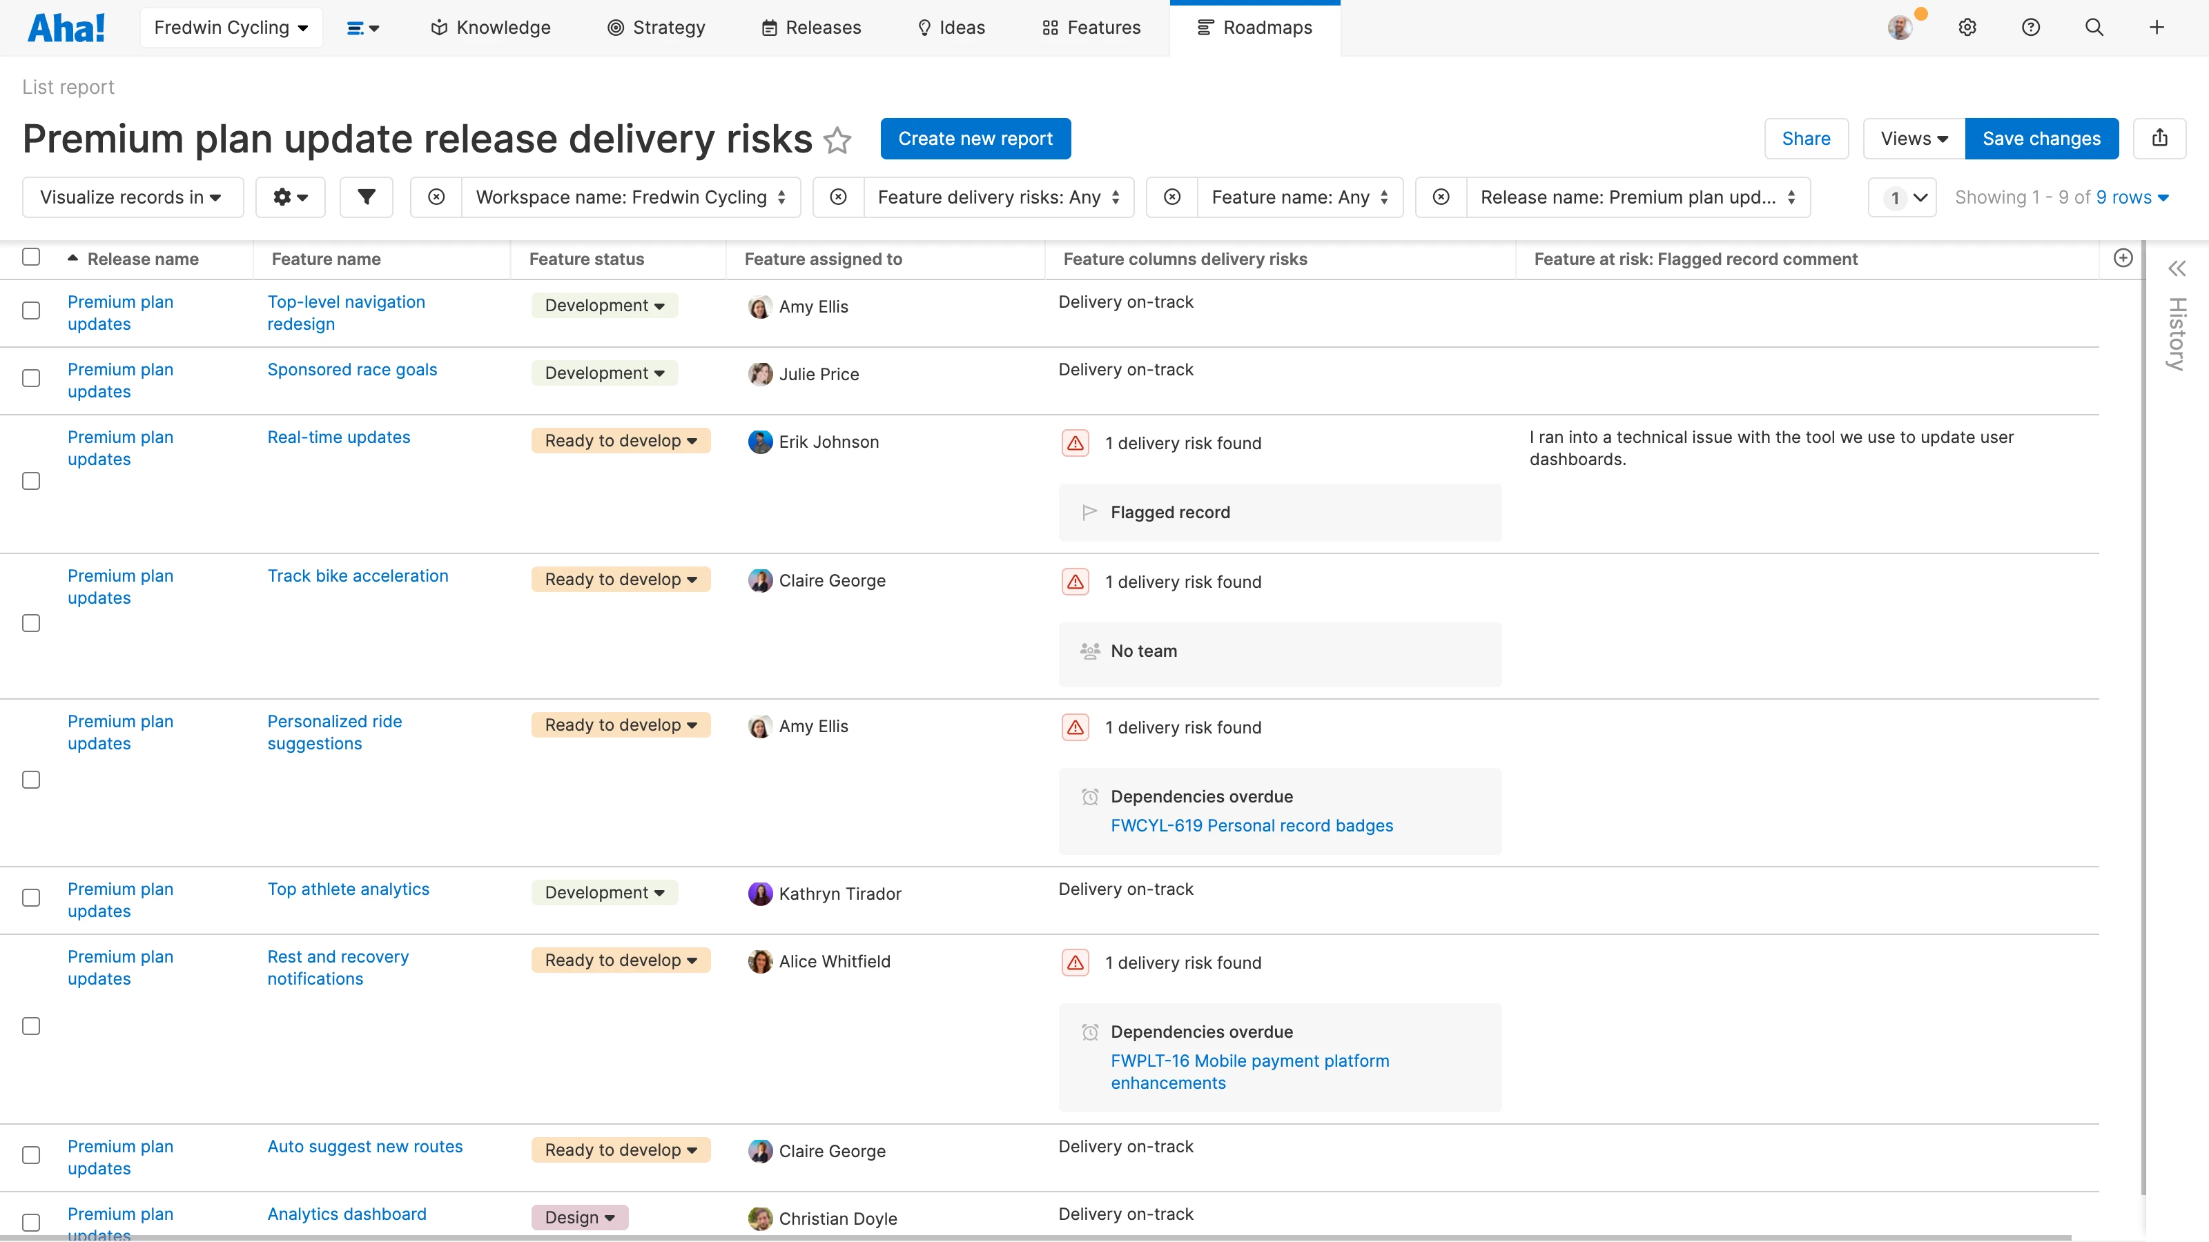Open the Ideas tab
The height and width of the screenshot is (1242, 2209).
click(x=951, y=28)
